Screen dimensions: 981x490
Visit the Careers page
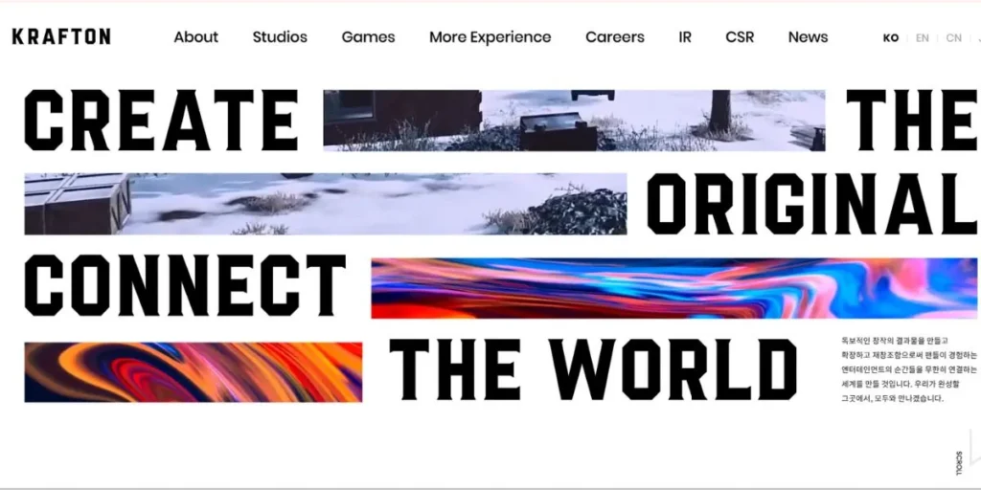point(614,37)
